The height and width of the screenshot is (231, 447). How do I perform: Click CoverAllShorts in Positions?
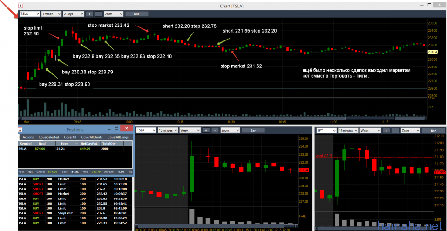point(92,137)
